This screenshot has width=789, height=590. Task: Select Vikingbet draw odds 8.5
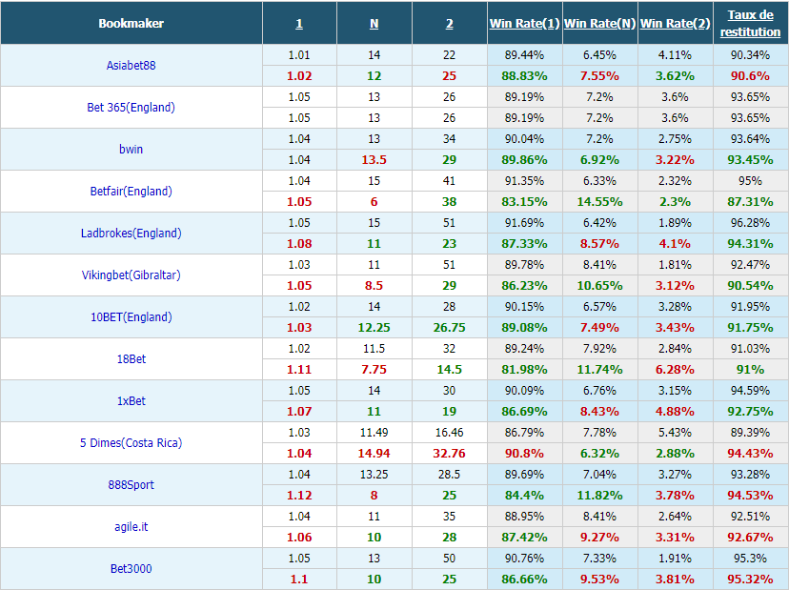pos(374,285)
